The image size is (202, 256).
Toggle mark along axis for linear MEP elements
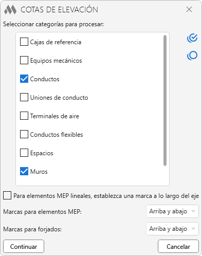(7, 195)
